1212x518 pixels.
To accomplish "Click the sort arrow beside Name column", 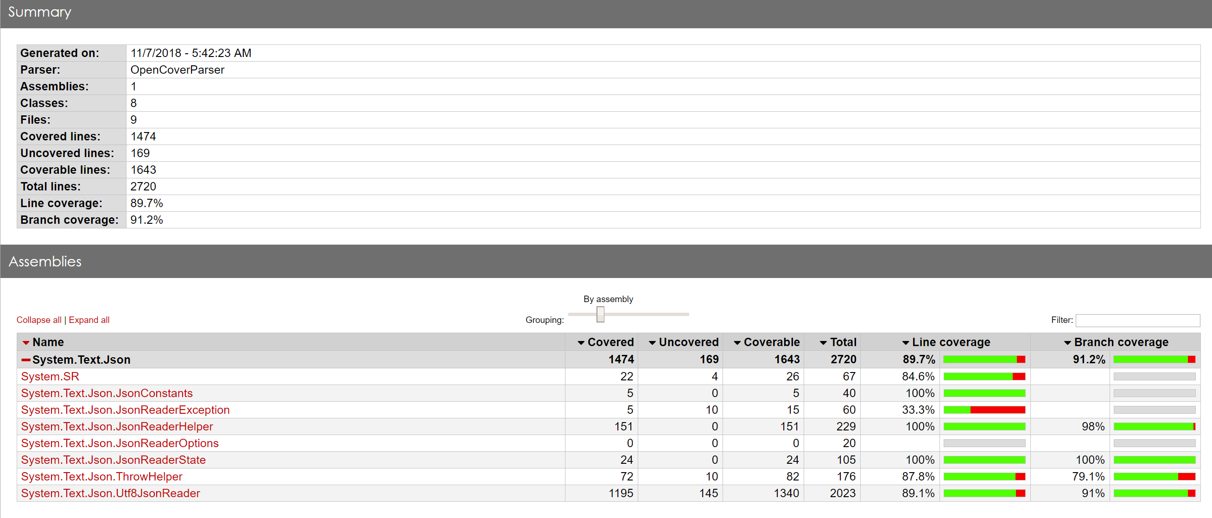I will pyautogui.click(x=26, y=342).
